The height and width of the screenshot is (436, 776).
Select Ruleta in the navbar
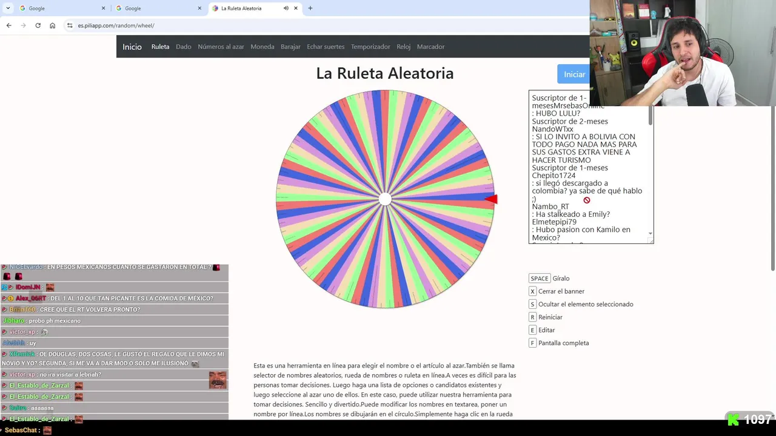(160, 47)
